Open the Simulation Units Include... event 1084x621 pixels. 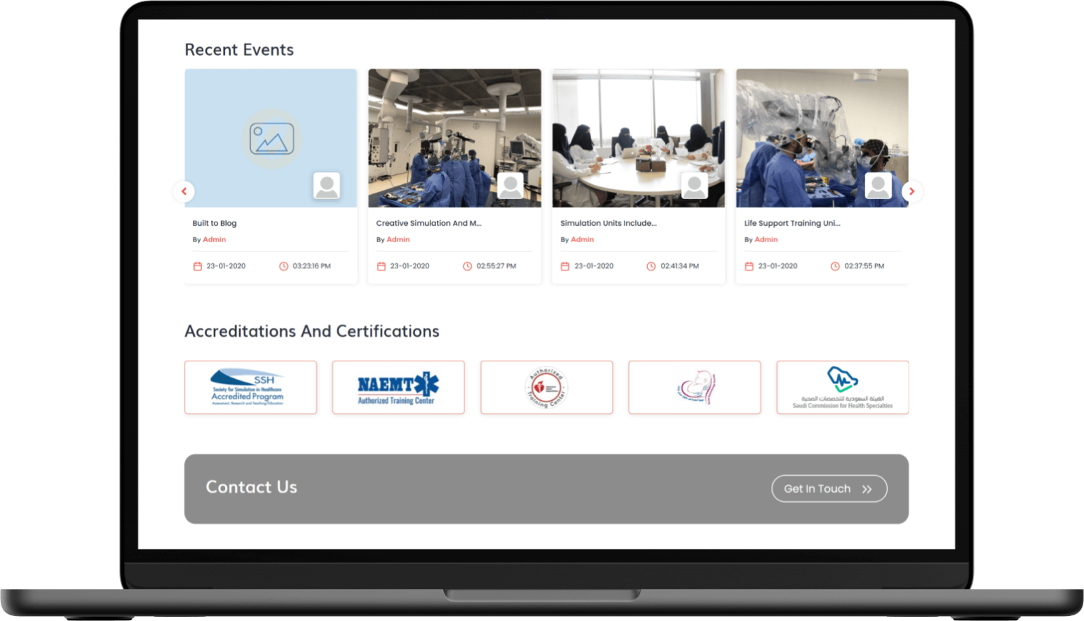point(608,223)
